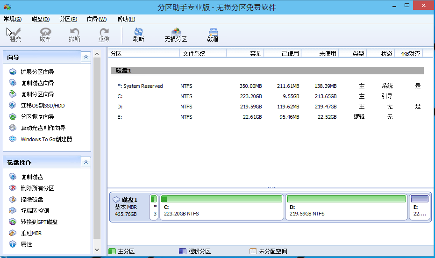Start the 复制分区向导 wizard

(x=32, y=94)
